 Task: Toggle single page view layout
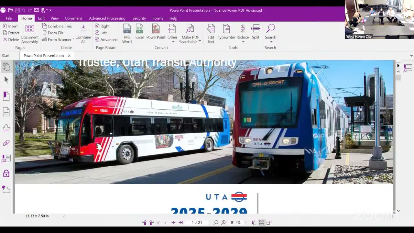[254, 223]
